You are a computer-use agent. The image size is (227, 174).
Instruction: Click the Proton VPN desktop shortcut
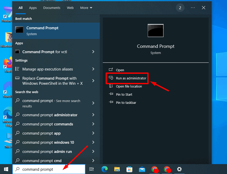pyautogui.click(x=7, y=14)
